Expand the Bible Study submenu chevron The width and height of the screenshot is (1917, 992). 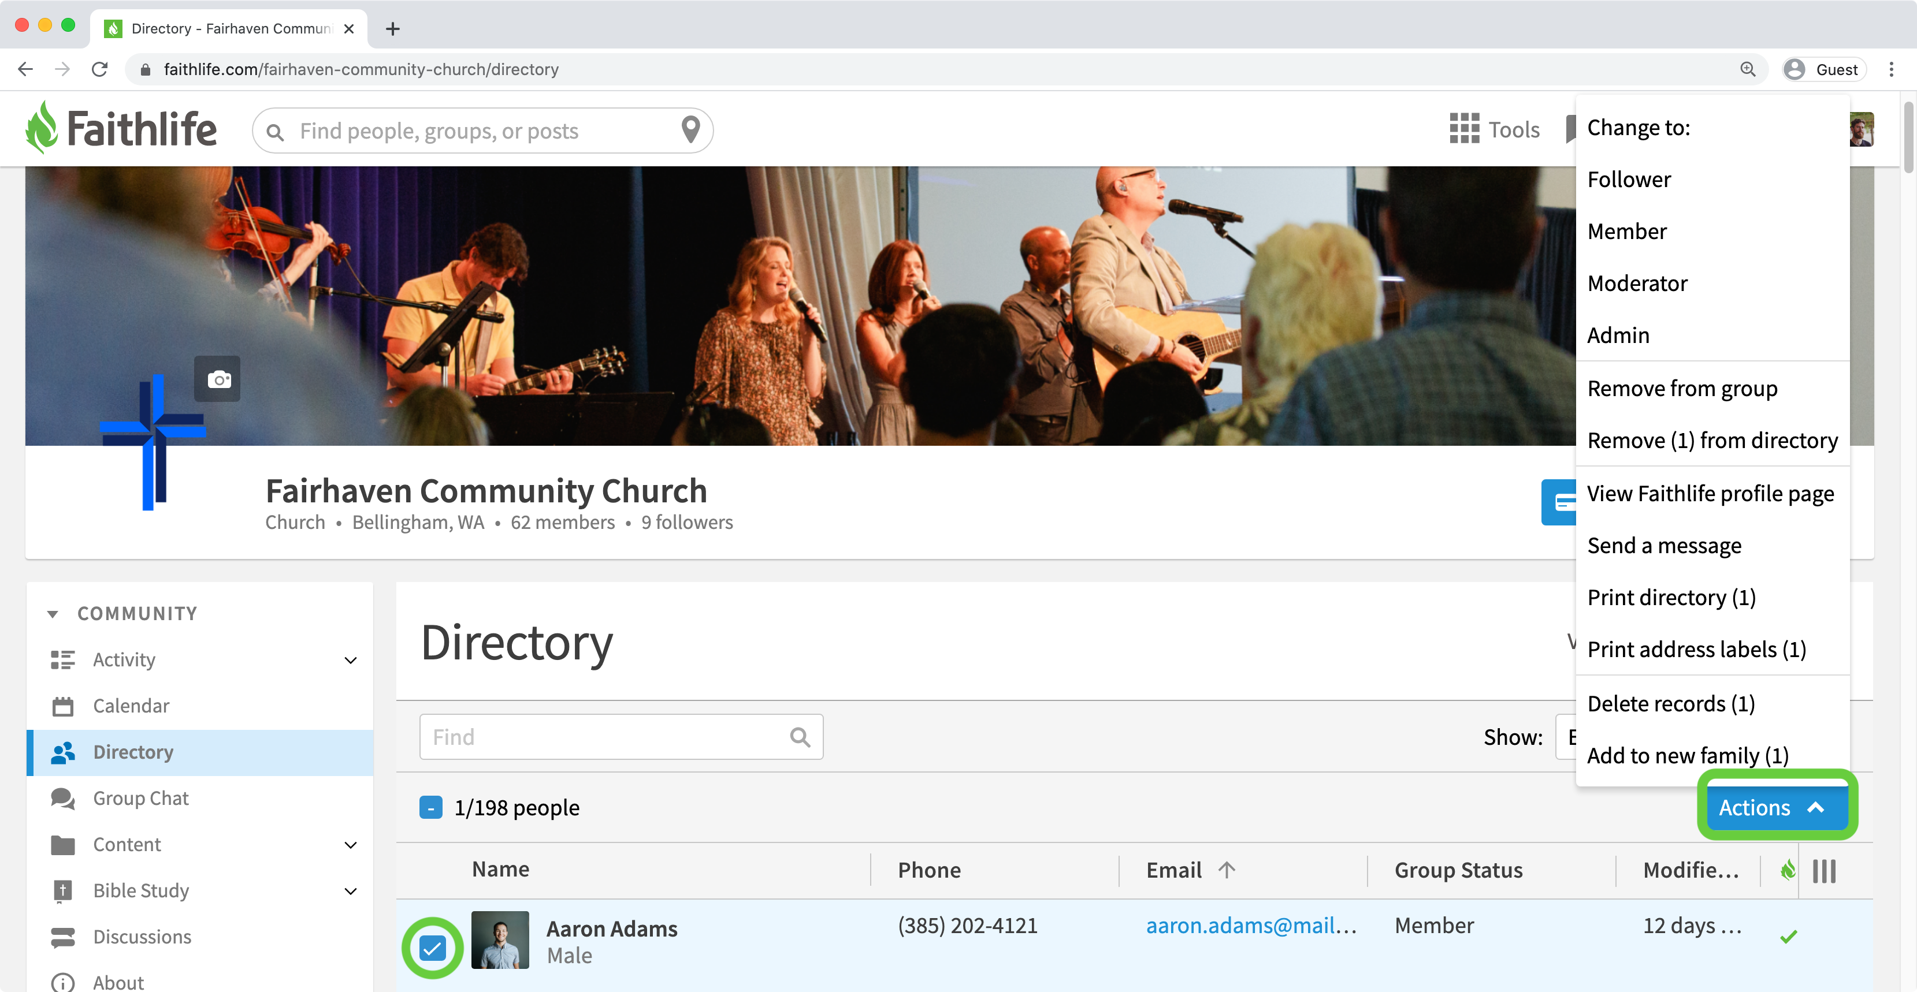[x=351, y=892]
